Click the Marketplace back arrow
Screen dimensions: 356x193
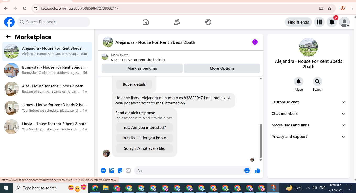(x=8, y=37)
